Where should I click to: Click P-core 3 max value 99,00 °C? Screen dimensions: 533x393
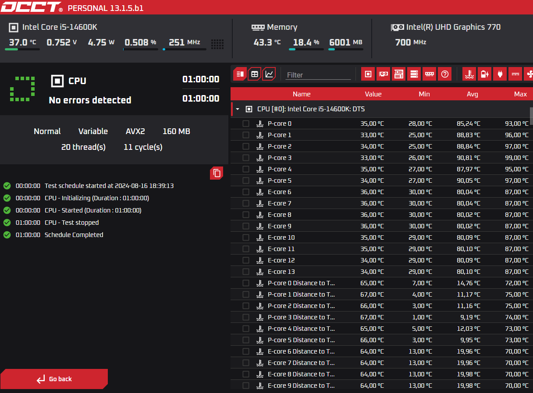coord(516,158)
